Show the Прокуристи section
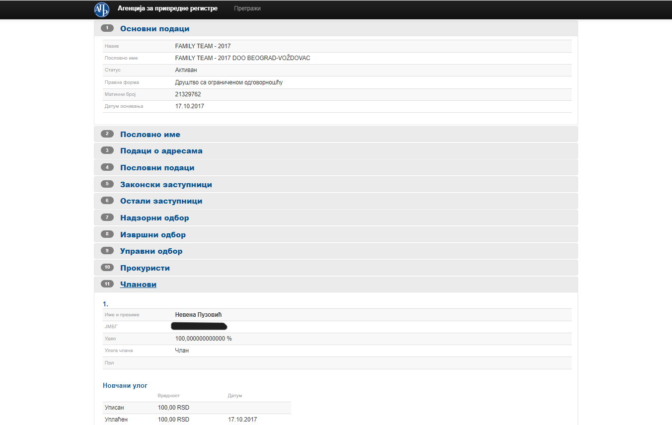672x425 pixels. 145,268
